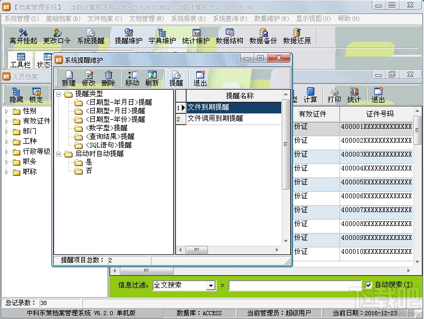
Task: Open the 全文搜索 filter dropdown
Action: coord(211,285)
